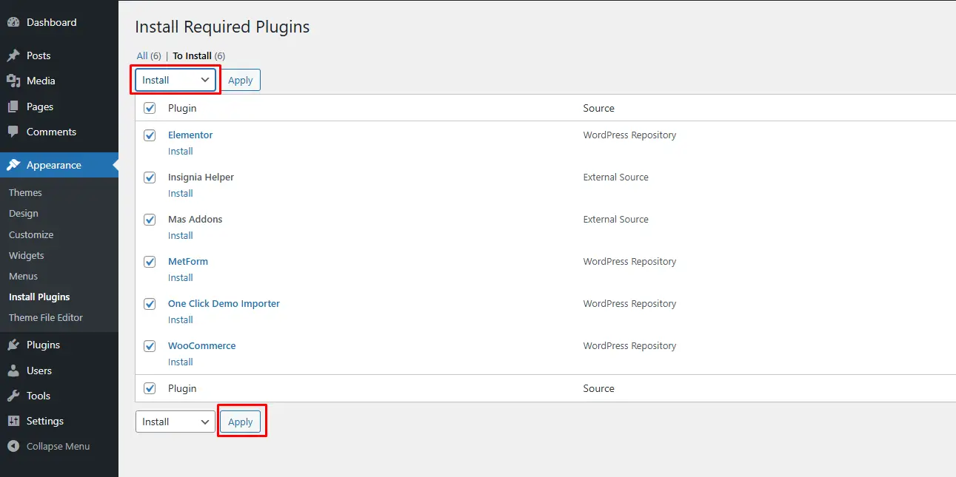
Task: Select Install Plugins submenu item
Action: point(39,297)
